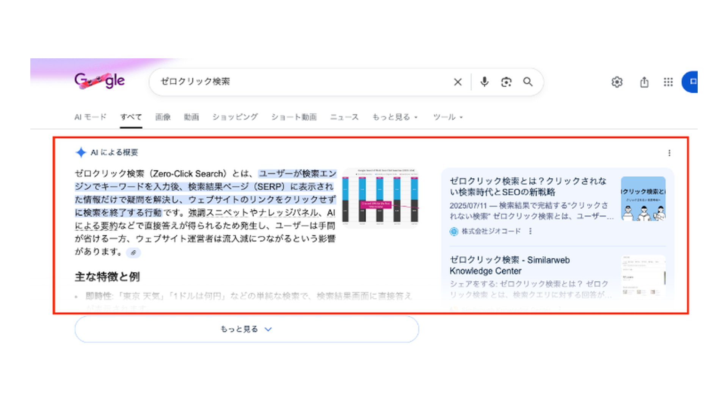
Task: Open the options menu beside 株式会社ジオコード
Action: pyautogui.click(x=530, y=231)
